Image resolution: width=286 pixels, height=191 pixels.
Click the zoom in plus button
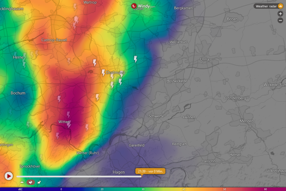pyautogui.click(x=280, y=14)
